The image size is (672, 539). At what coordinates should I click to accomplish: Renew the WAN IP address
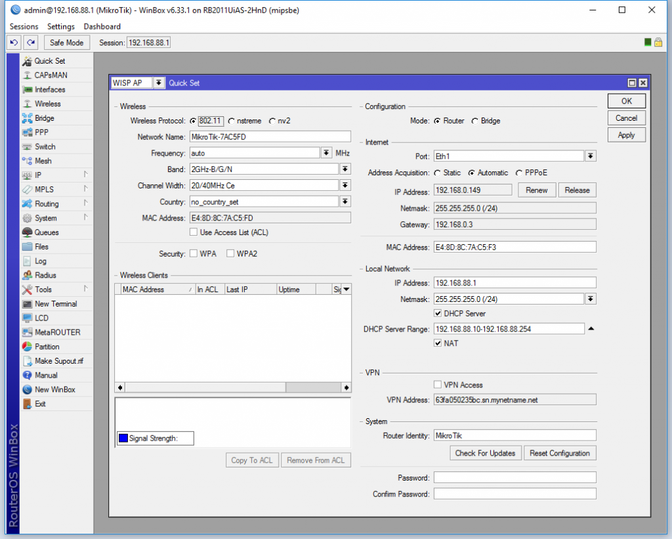536,189
